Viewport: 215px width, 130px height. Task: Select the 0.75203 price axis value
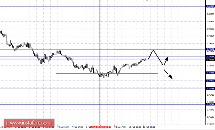pyautogui.click(x=210, y=125)
